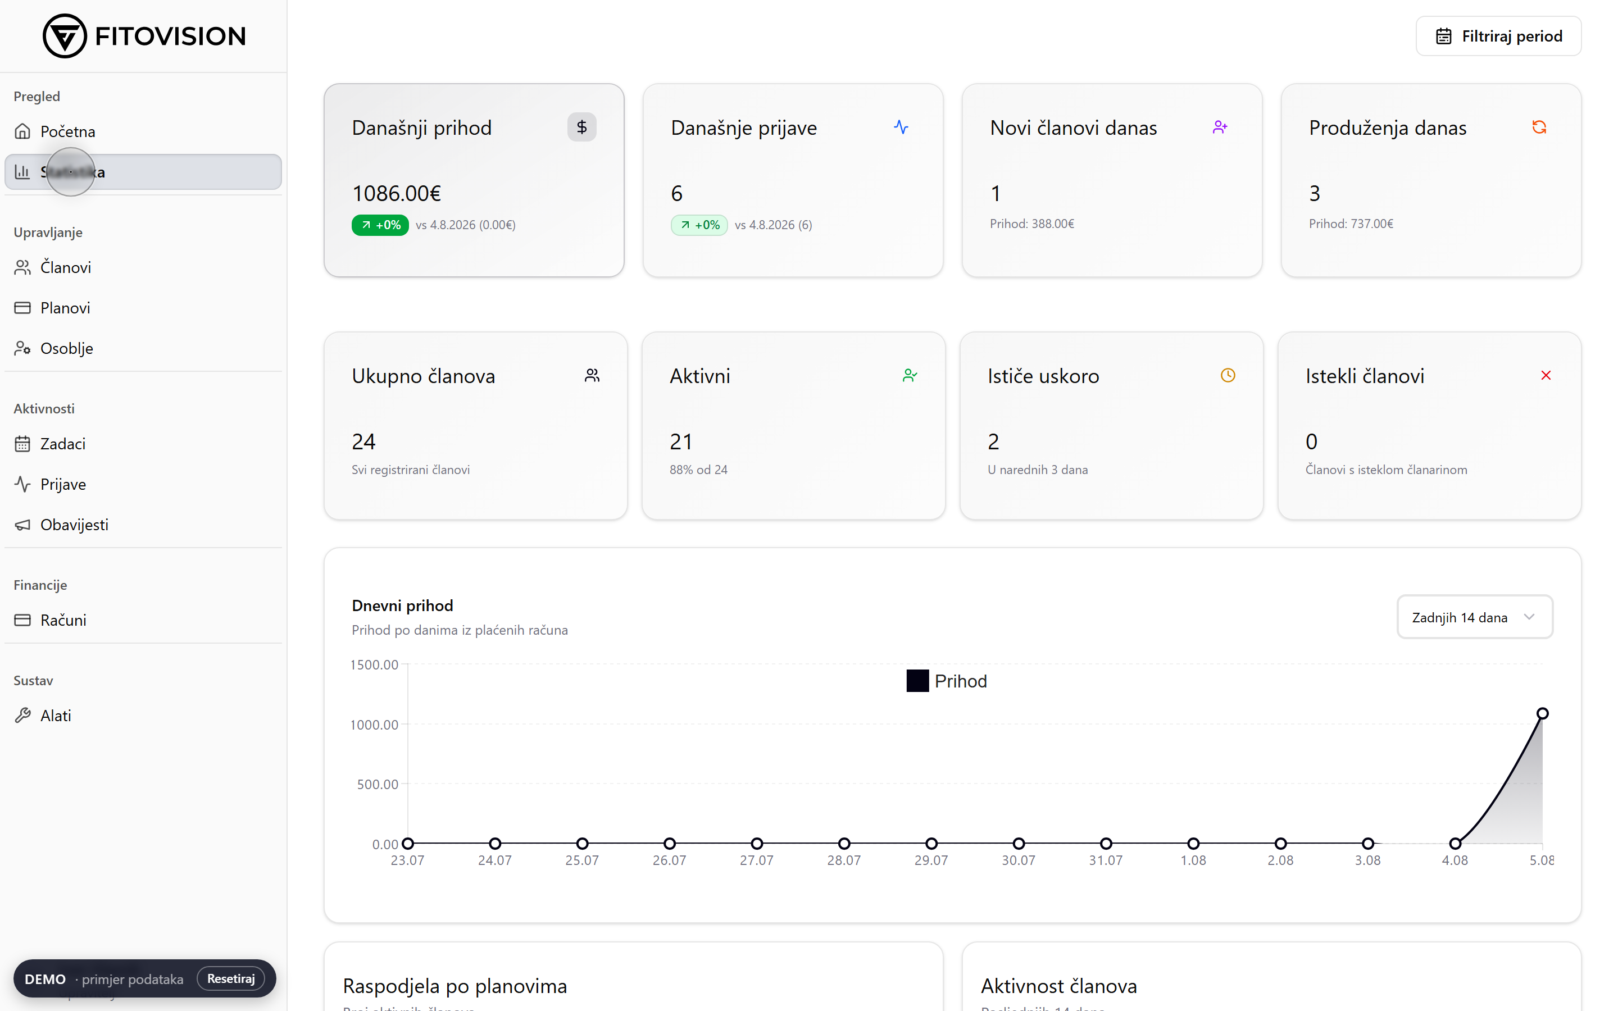
Task: Click the clock icon on Ističe uskoro
Action: click(1228, 375)
